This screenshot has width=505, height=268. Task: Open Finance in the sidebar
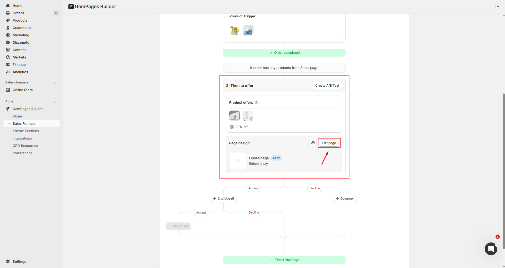pos(32,64)
